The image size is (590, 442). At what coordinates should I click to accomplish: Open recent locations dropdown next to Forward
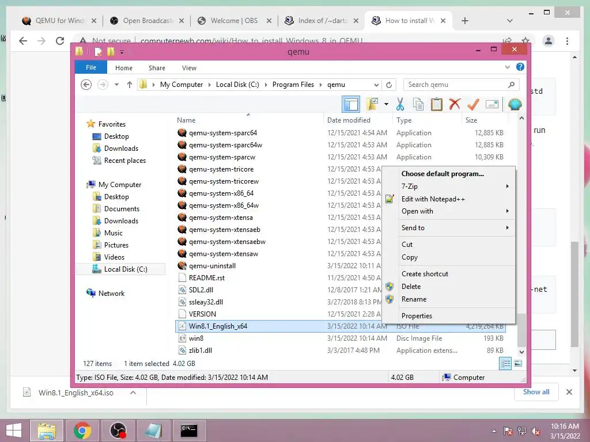(116, 85)
